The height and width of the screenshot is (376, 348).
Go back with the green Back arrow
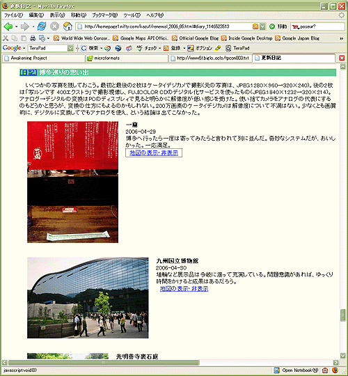click(8, 26)
